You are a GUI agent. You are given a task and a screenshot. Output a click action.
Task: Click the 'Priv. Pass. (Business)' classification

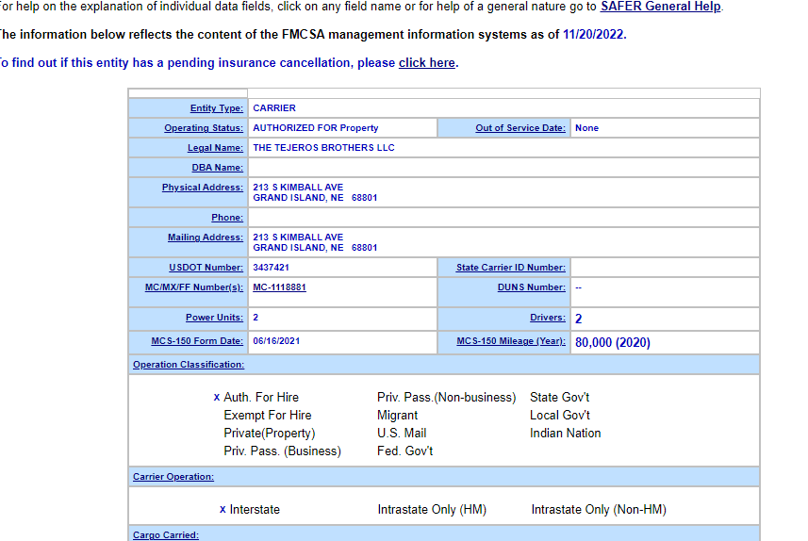(283, 451)
